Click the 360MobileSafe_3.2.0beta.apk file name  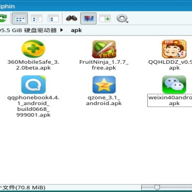pyautogui.click(x=33, y=65)
